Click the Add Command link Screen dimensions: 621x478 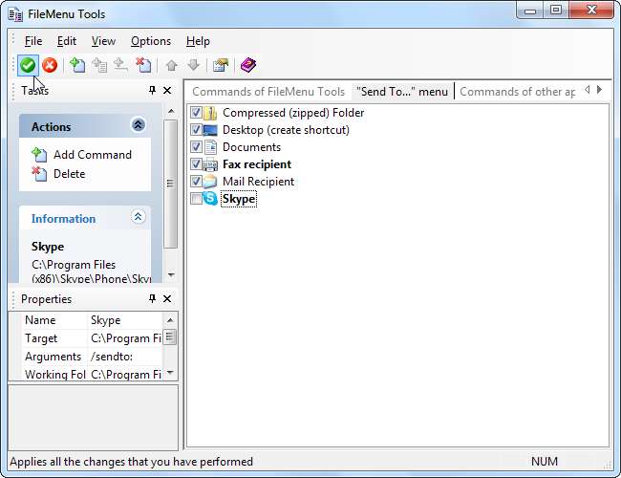(x=93, y=155)
